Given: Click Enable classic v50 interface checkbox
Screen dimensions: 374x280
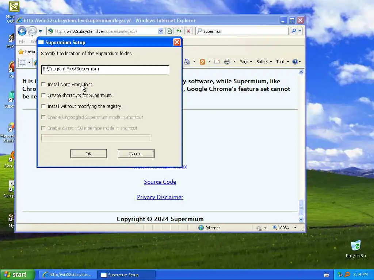Looking at the screenshot, I should [x=43, y=128].
